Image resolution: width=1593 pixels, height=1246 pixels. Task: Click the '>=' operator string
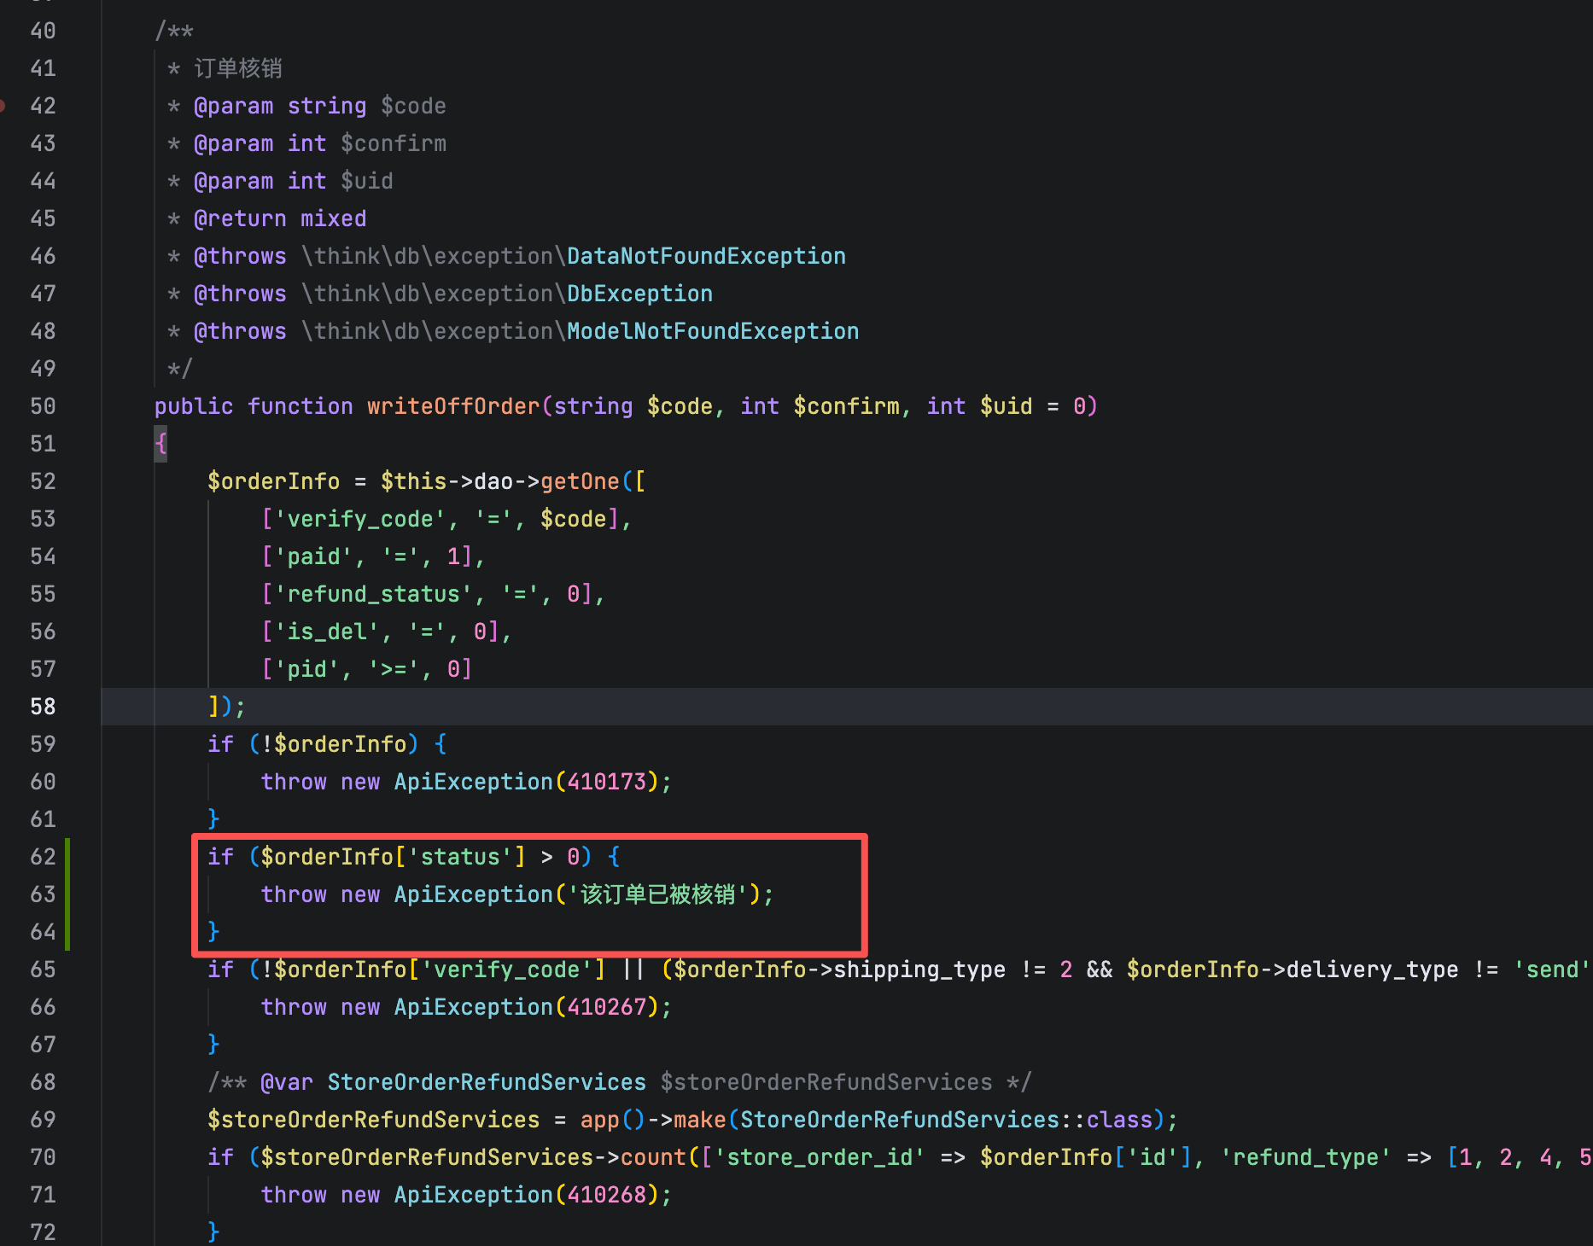pos(393,669)
